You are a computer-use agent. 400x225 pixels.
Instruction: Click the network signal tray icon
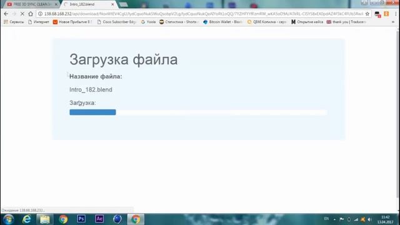[356, 219]
